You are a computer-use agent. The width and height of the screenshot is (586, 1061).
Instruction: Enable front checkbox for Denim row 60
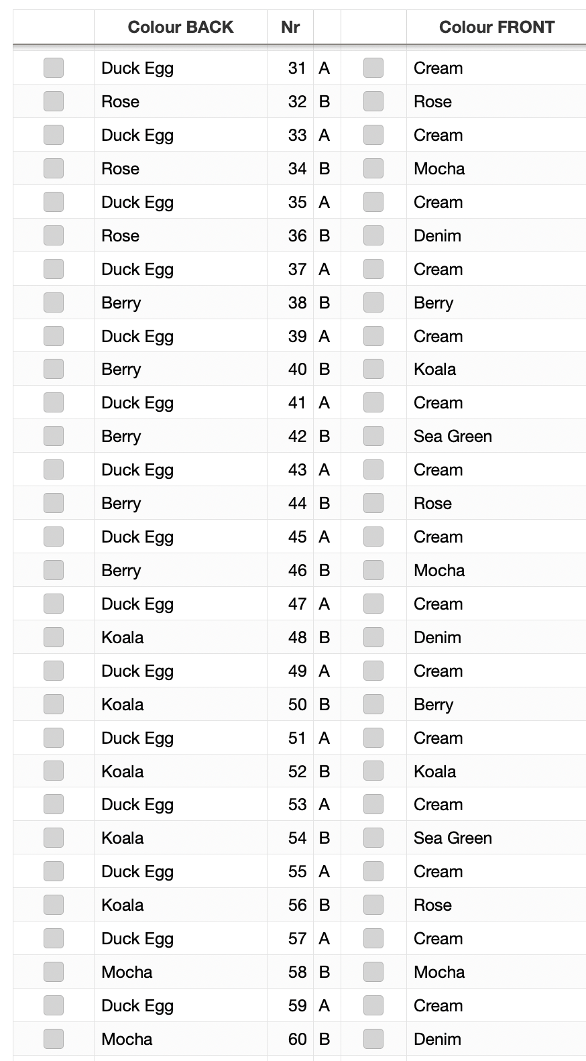coord(373,1039)
